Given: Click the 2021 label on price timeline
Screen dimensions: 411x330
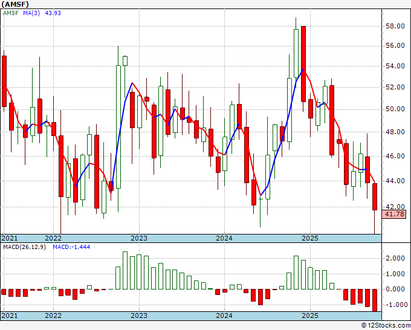Looking at the screenshot, I should (10, 238).
